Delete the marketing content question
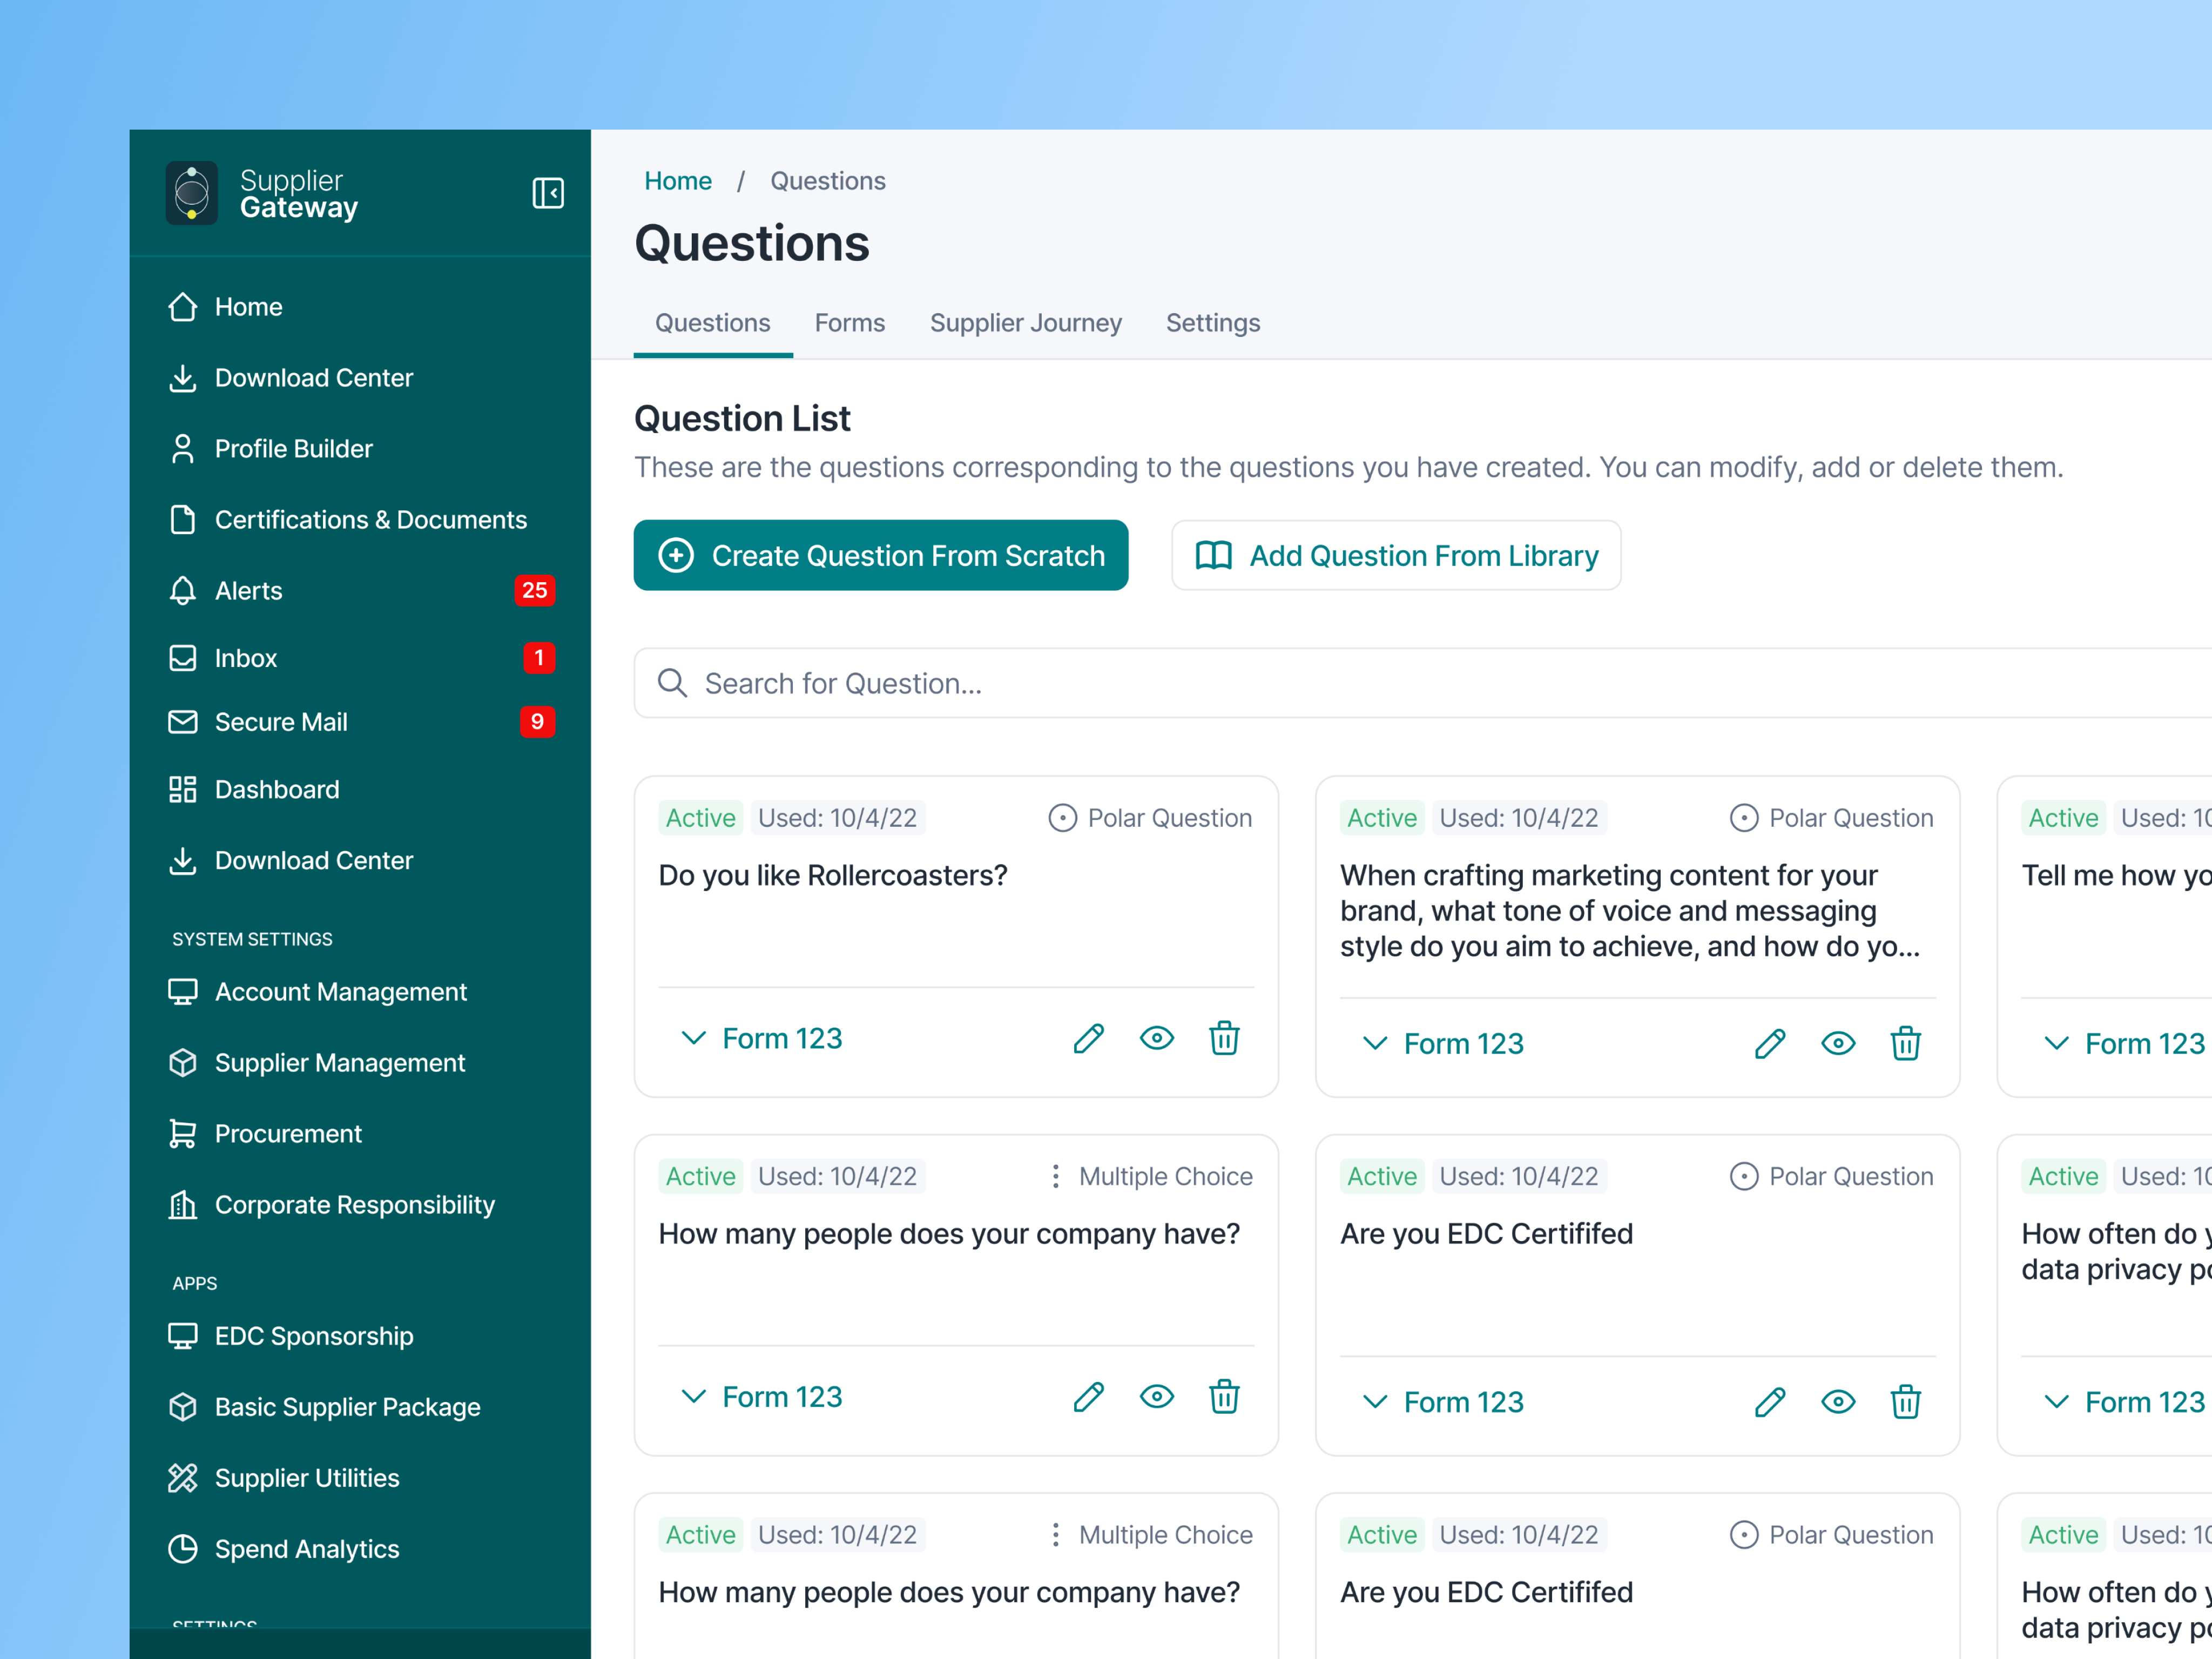Screen dimensions: 2212x1659 (1905, 1044)
